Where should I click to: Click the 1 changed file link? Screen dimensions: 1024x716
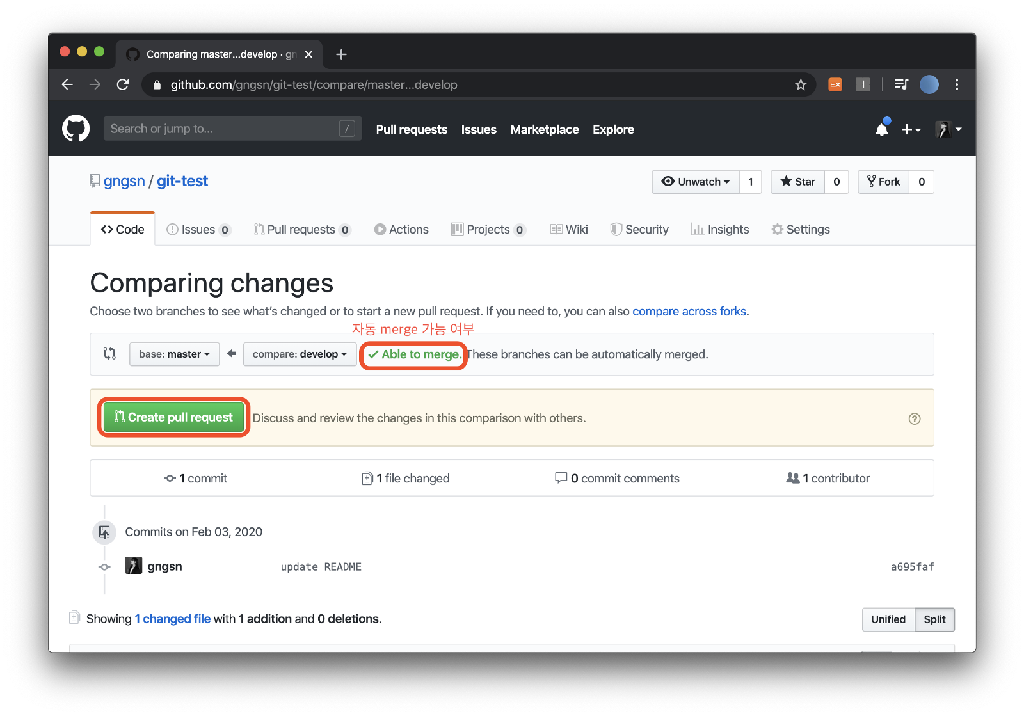click(173, 619)
